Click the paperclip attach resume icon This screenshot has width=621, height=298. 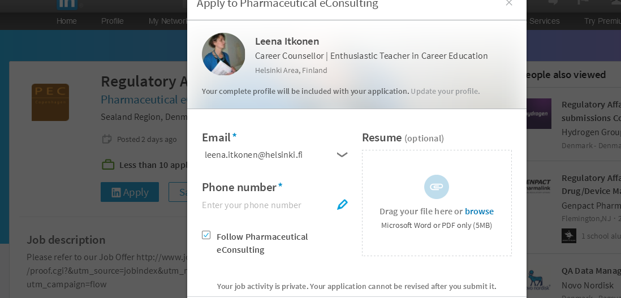point(437,187)
